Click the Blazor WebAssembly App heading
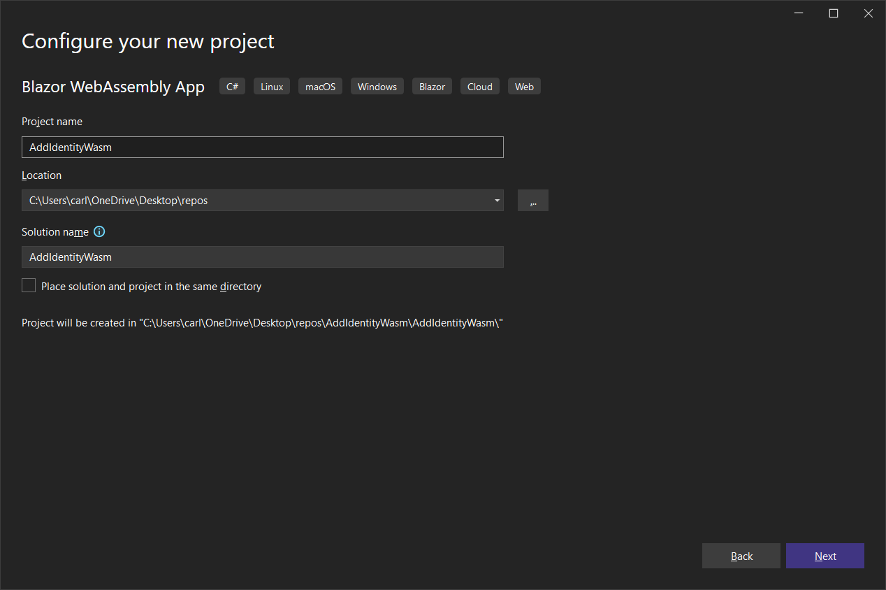This screenshot has height=590, width=886. coord(113,87)
